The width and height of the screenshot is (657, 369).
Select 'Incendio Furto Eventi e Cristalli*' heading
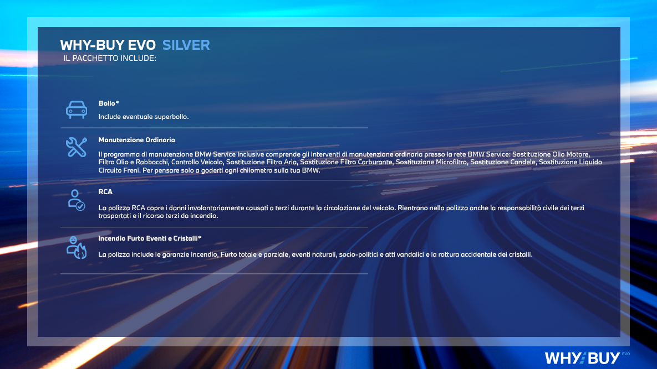pyautogui.click(x=150, y=238)
